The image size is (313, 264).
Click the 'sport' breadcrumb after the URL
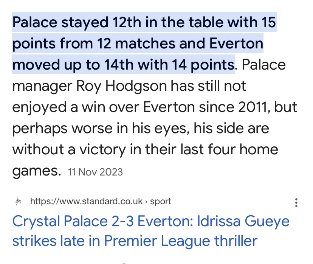click(161, 202)
